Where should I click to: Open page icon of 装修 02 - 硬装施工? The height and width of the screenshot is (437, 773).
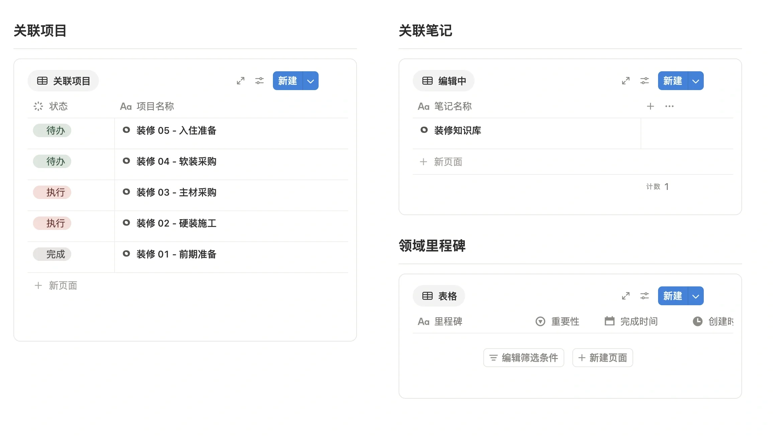click(126, 223)
